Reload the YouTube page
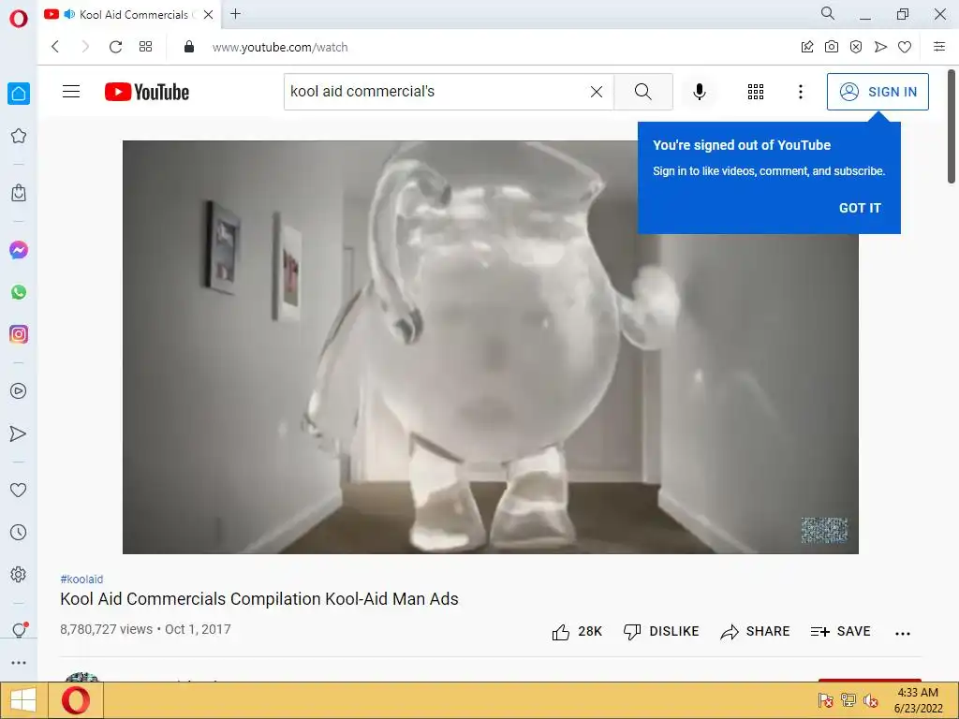 pos(115,47)
